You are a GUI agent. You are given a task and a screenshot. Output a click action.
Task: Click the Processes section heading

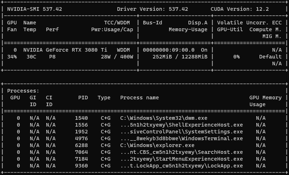[x=23, y=91]
